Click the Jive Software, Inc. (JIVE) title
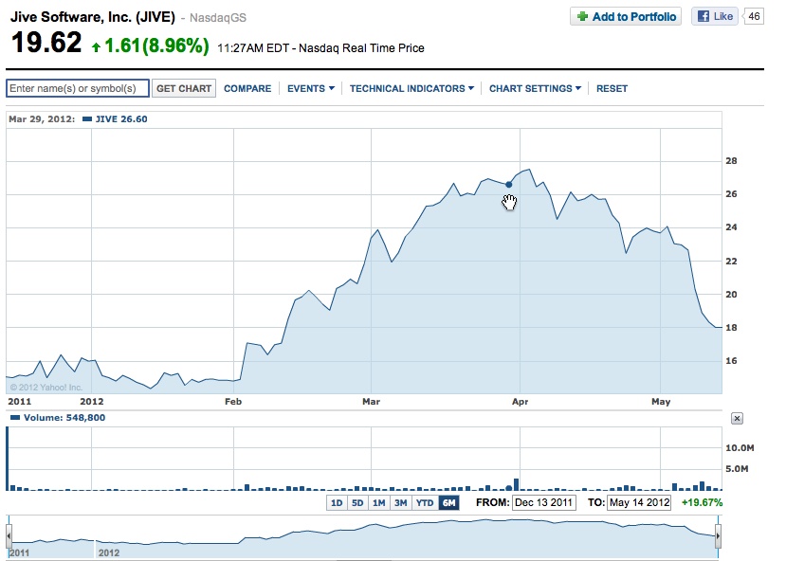 click(x=93, y=17)
